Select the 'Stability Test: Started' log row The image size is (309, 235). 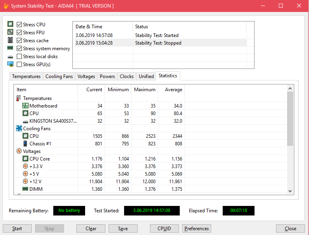[x=160, y=35]
